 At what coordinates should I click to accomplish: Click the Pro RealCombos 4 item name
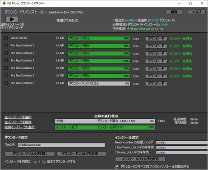[x=23, y=68]
